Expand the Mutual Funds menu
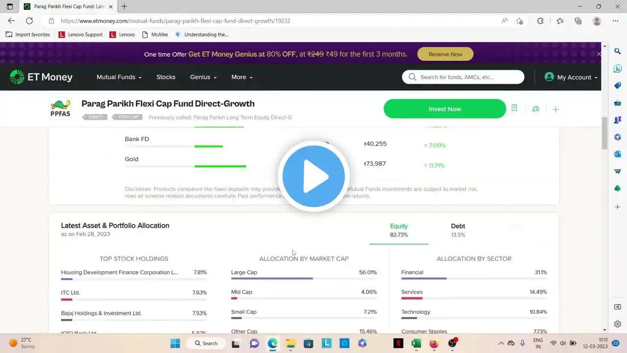This screenshot has width=627, height=353. pyautogui.click(x=119, y=77)
